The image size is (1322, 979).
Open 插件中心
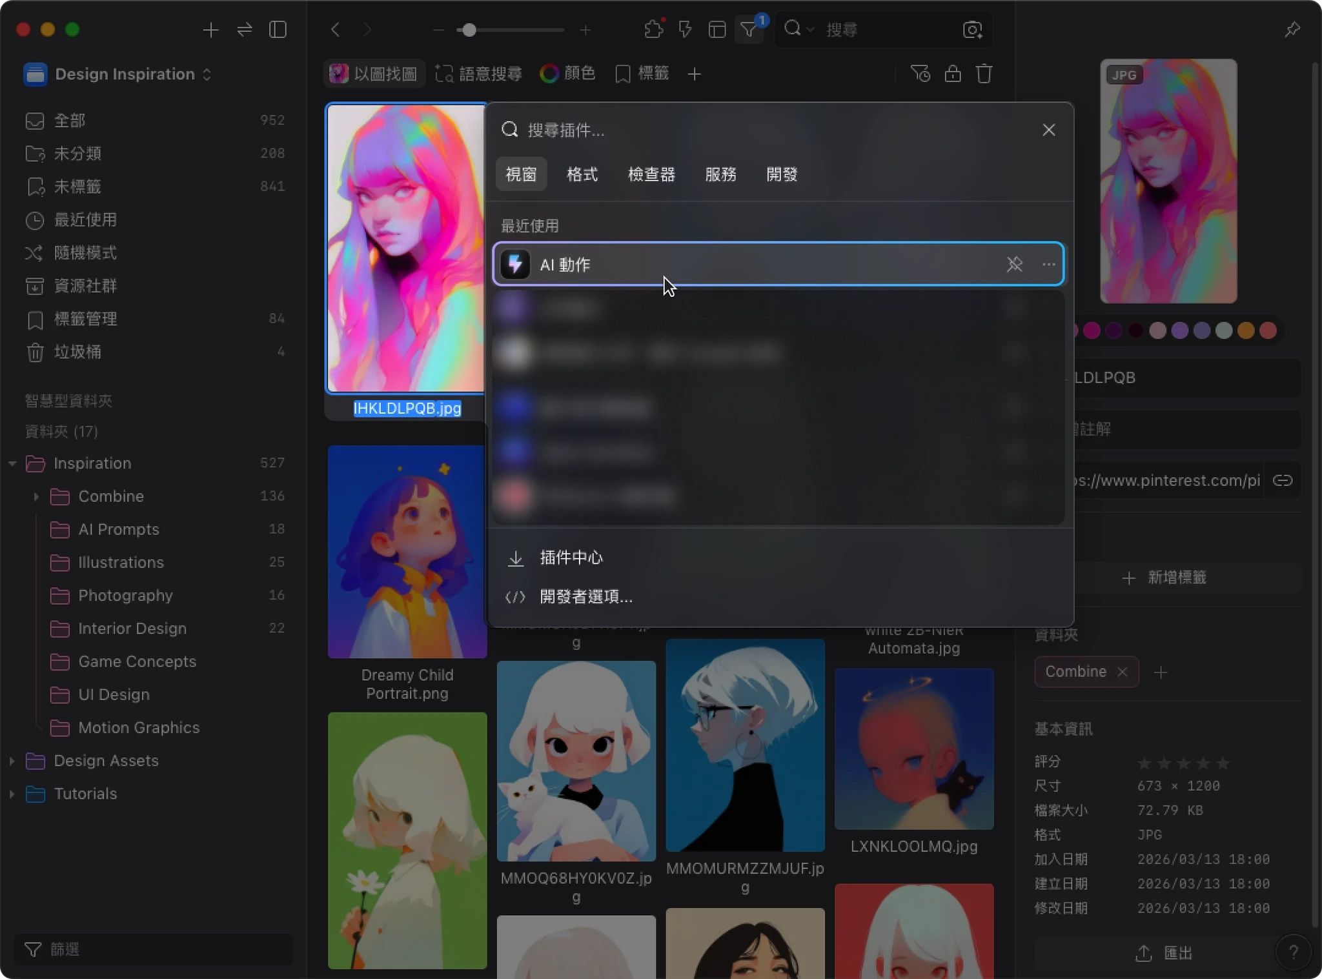coord(571,558)
